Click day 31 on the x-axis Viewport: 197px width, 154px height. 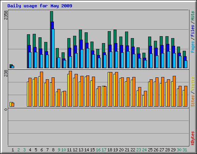(185, 150)
